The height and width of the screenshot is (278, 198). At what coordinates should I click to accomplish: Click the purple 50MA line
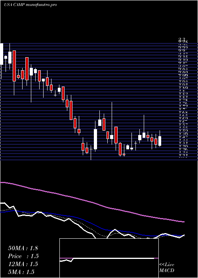(92, 202)
